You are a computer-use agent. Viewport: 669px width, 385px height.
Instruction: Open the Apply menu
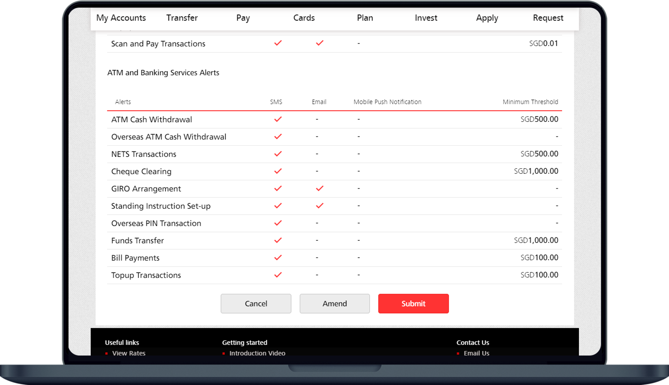coord(487,18)
